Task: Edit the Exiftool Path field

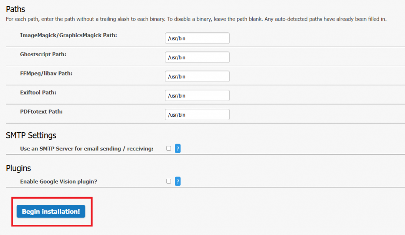Action: [197, 95]
